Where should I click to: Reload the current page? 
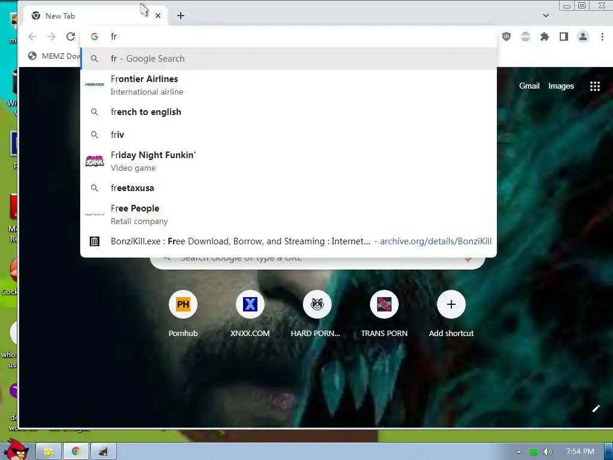pos(71,37)
